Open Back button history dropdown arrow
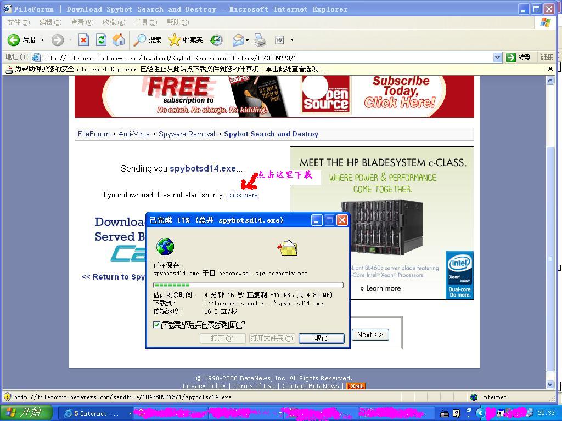 pyautogui.click(x=42, y=39)
